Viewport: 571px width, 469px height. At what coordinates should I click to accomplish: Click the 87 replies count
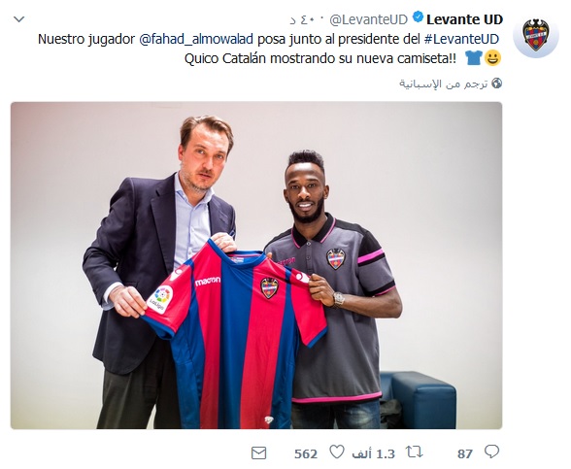(x=465, y=454)
